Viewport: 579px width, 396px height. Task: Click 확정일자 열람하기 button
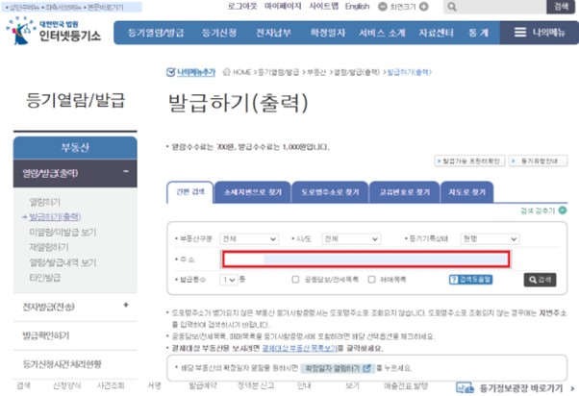click(336, 367)
